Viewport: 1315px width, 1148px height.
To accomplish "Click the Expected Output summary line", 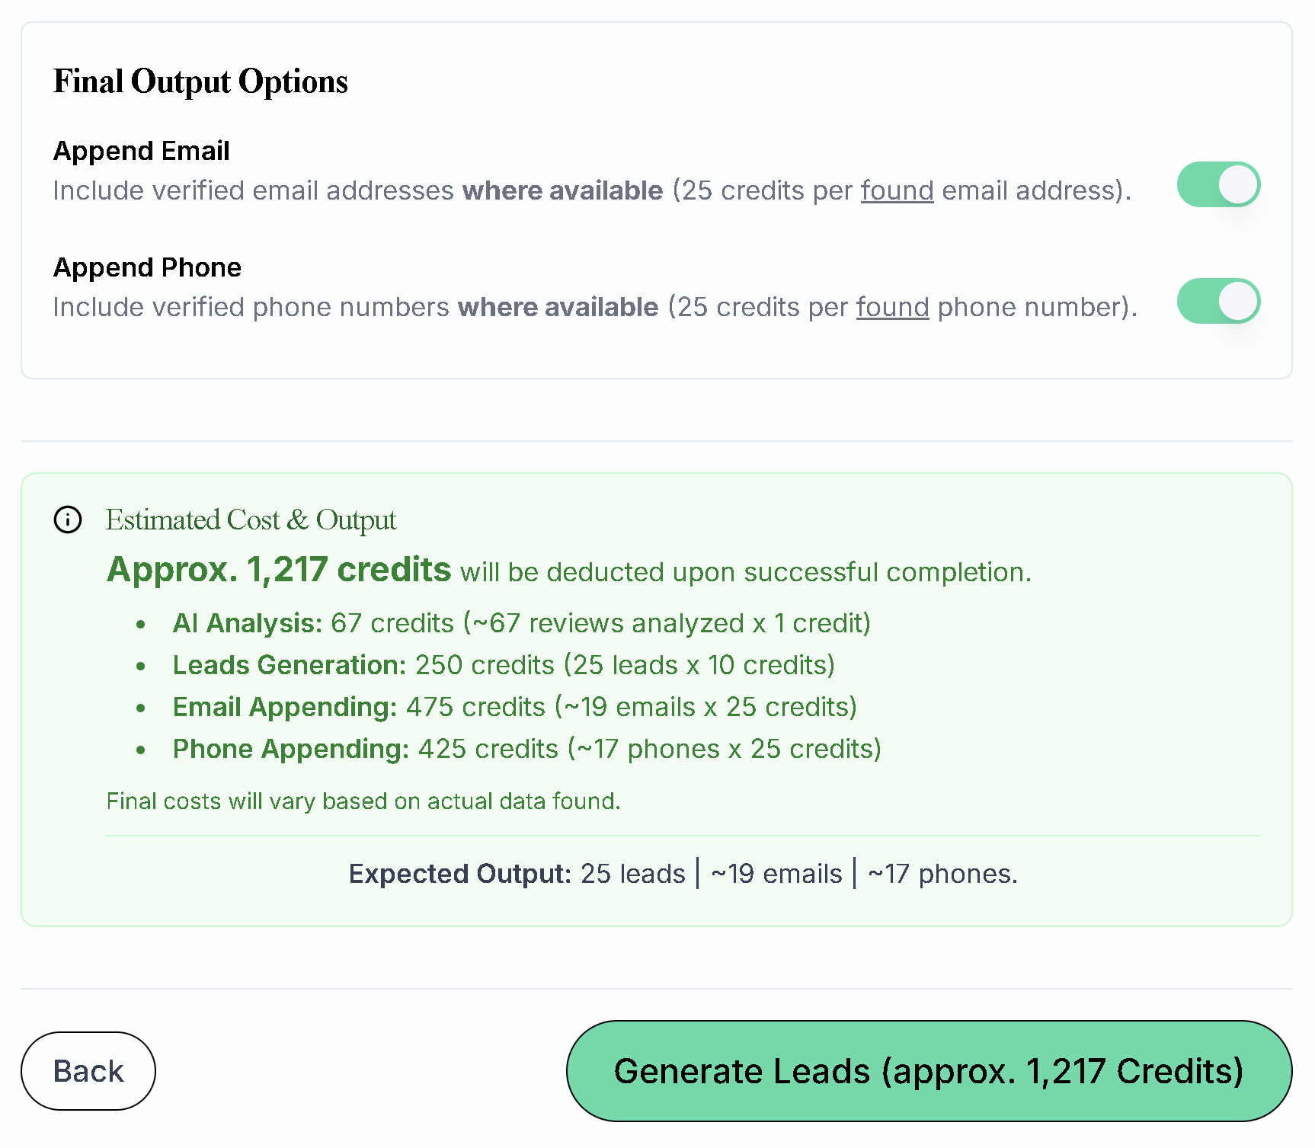I will (x=683, y=874).
